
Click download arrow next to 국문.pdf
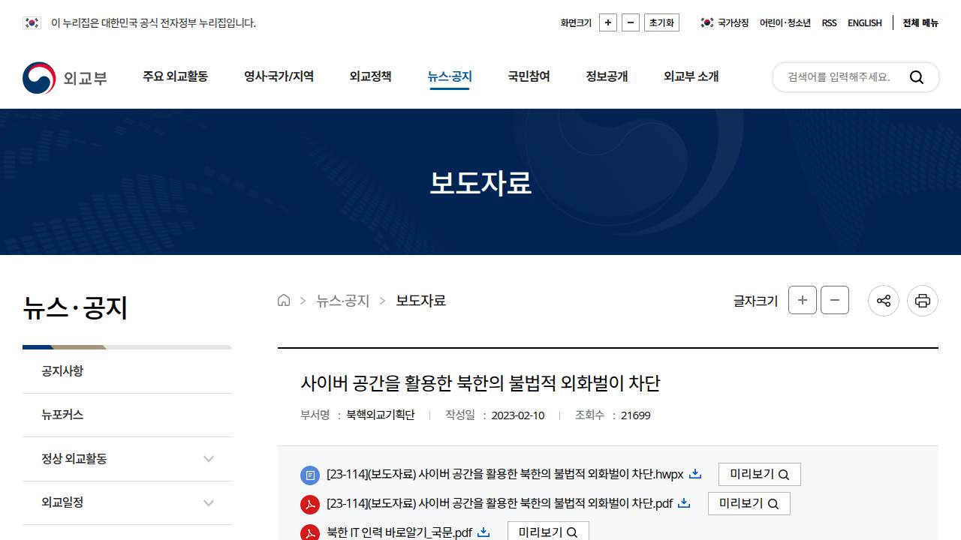484,532
